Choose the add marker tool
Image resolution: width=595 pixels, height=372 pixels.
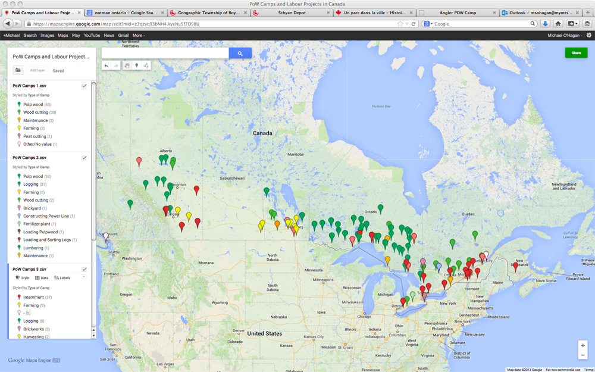pos(136,65)
